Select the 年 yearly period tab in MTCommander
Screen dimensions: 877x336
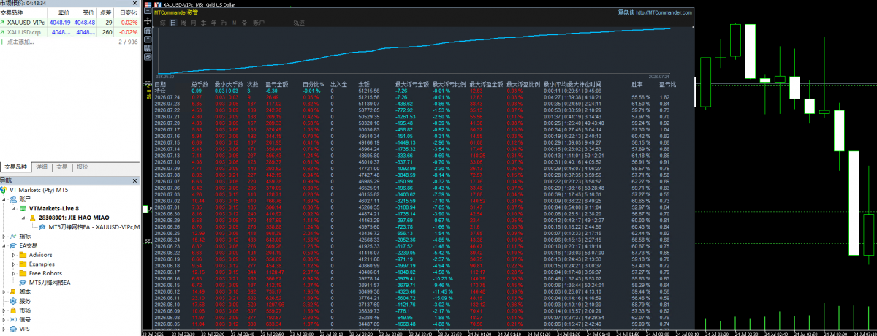213,23
